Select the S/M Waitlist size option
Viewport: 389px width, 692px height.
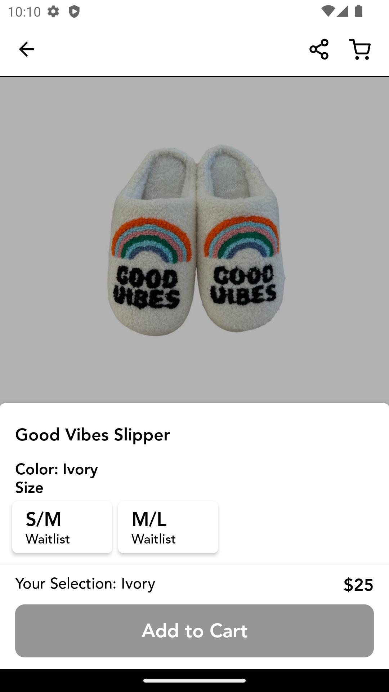pos(62,527)
